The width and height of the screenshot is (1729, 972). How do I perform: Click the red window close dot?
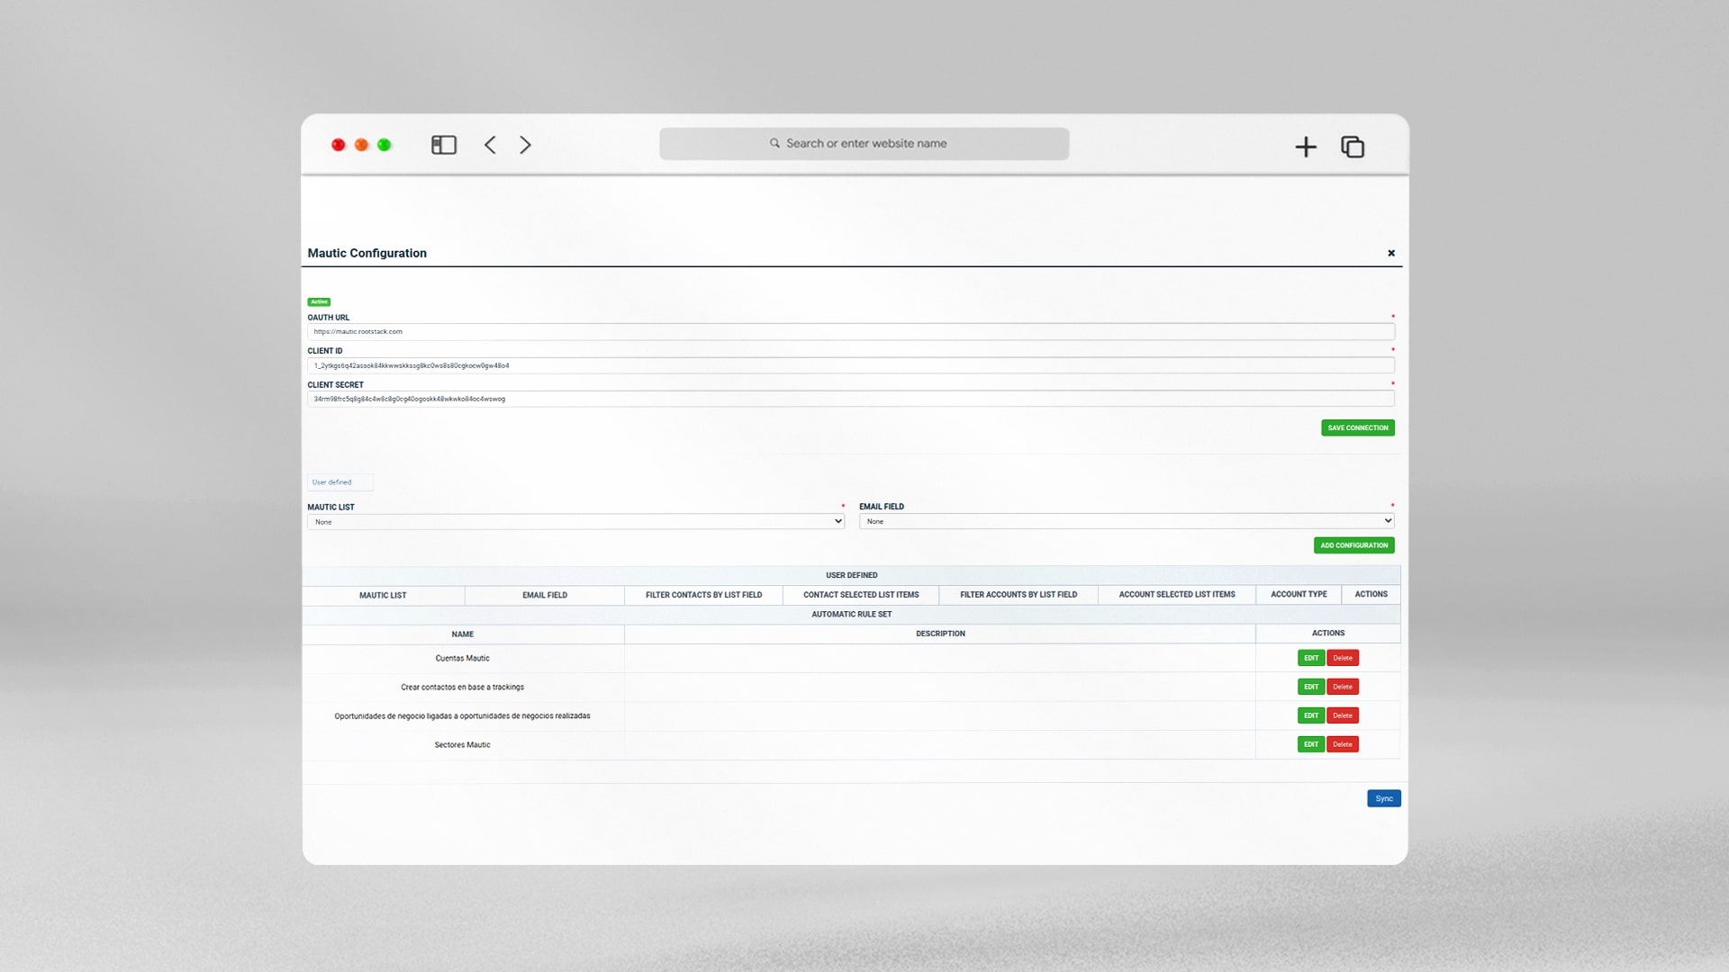tap(339, 145)
